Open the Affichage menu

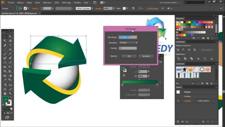click(66, 2)
